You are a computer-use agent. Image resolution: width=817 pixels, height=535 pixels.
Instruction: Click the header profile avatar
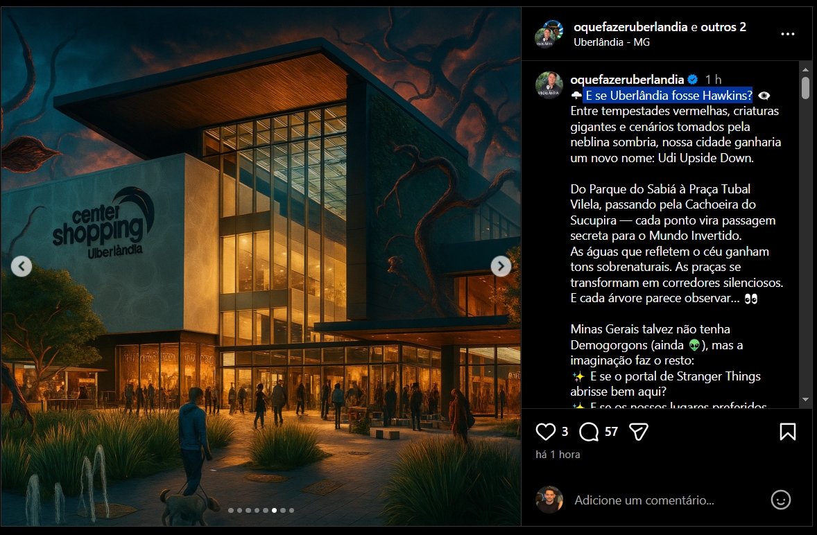point(549,34)
